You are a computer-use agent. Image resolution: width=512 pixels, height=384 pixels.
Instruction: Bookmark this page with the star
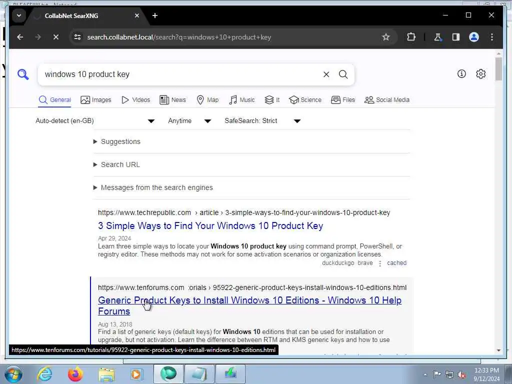tap(386, 37)
